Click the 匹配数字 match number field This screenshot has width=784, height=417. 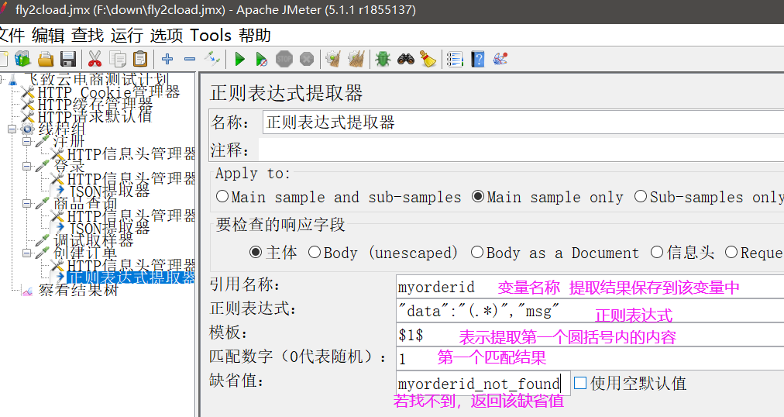pyautogui.click(x=590, y=358)
